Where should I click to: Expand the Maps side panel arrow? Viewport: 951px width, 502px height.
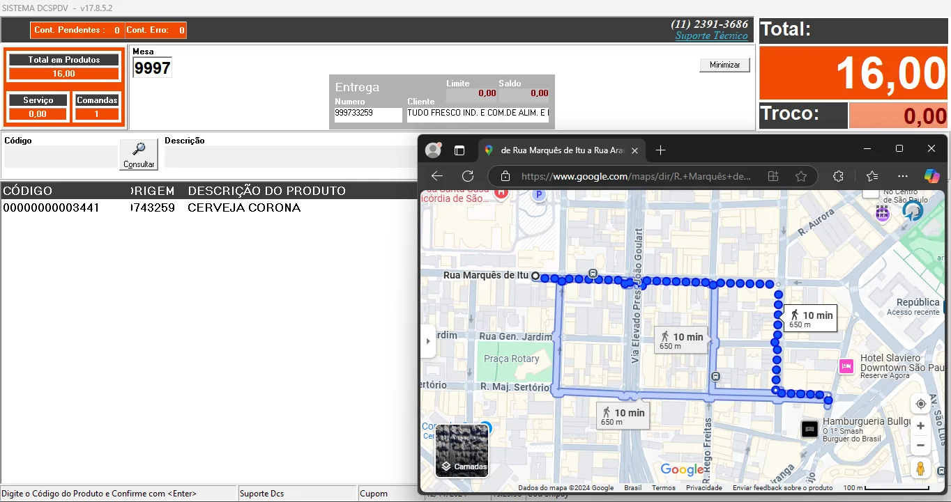428,341
